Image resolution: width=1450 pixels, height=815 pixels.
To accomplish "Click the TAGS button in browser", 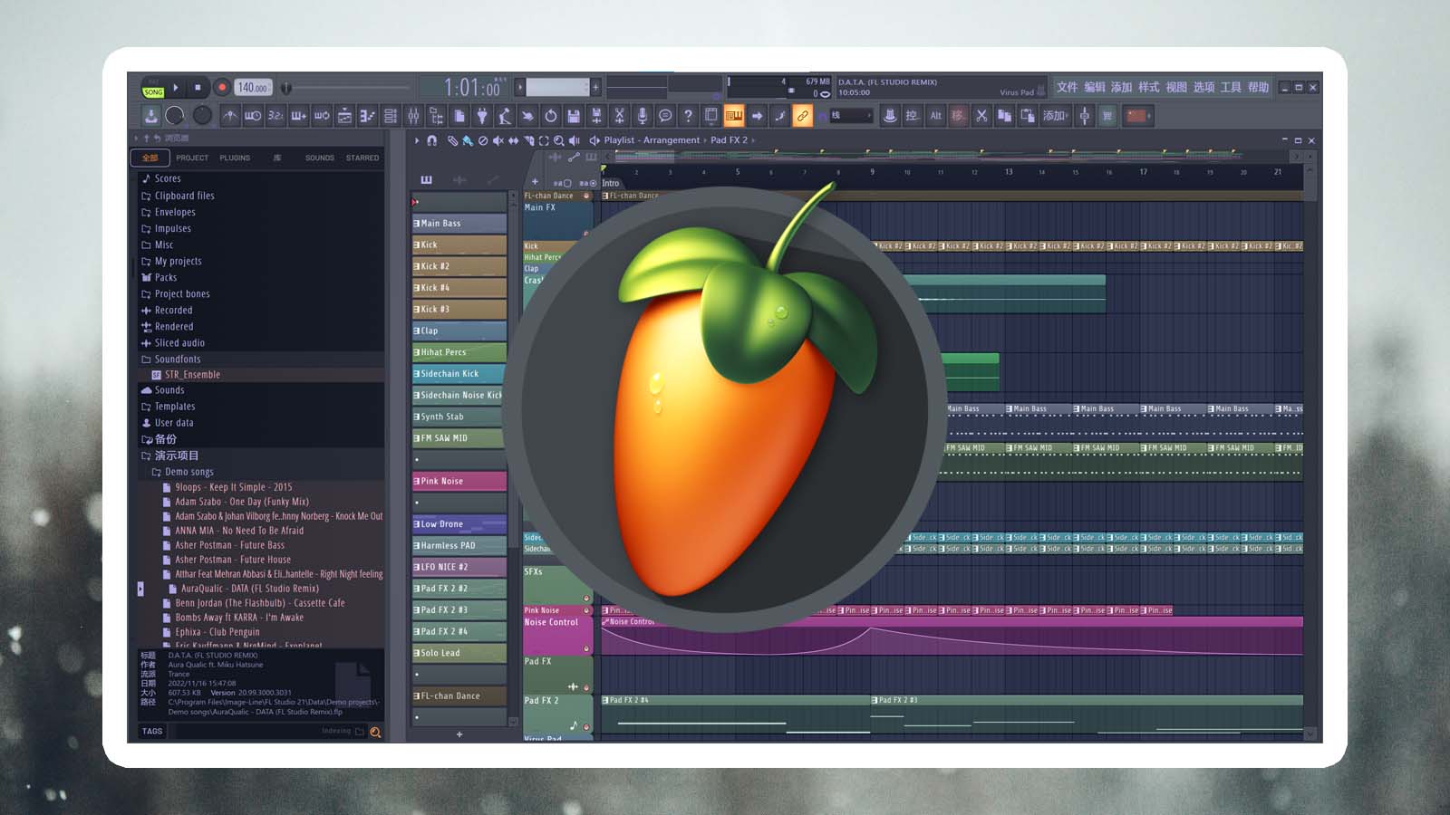I will pyautogui.click(x=152, y=732).
